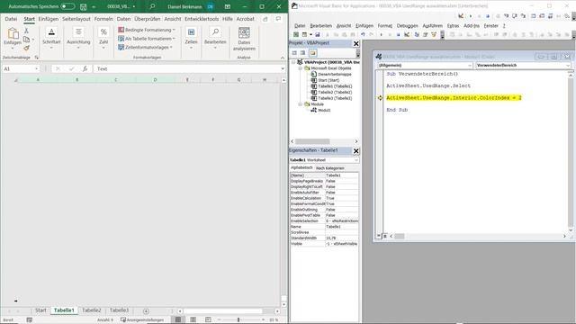This screenshot has width=576, height=324.
Task: Open the Extras menu in VBA editor
Action: tap(453, 26)
